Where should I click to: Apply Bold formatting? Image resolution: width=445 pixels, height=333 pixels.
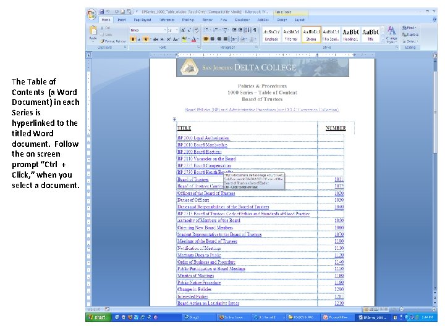pyautogui.click(x=132, y=39)
